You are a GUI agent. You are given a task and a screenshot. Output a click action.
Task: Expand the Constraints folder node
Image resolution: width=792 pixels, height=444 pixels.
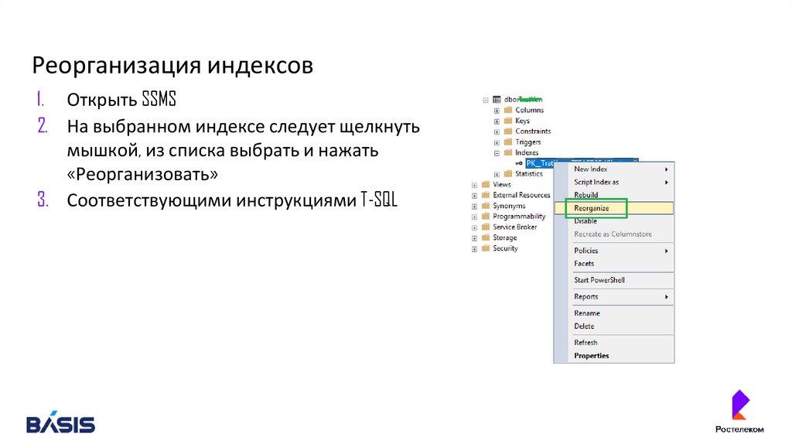pos(497,131)
